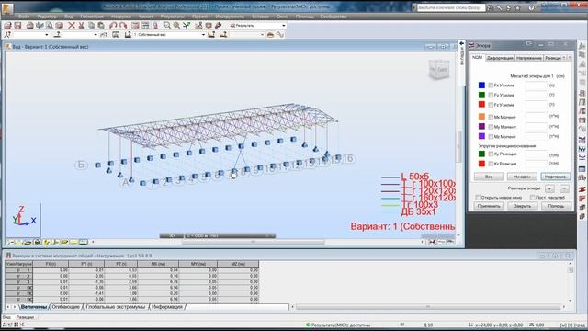Click the Закрыть button in Эпюры

pos(523,206)
